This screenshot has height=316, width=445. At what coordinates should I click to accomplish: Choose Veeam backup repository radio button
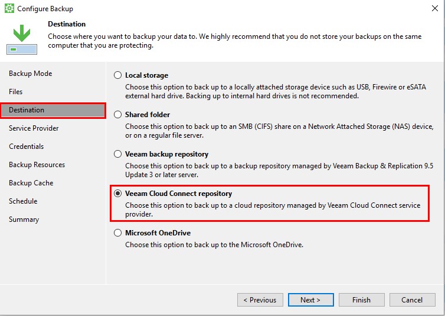click(x=118, y=154)
